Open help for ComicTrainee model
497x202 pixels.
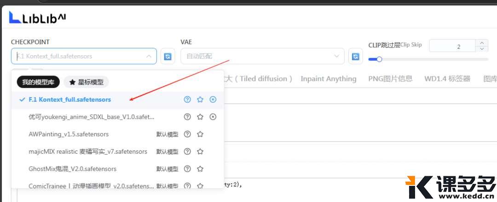187,185
